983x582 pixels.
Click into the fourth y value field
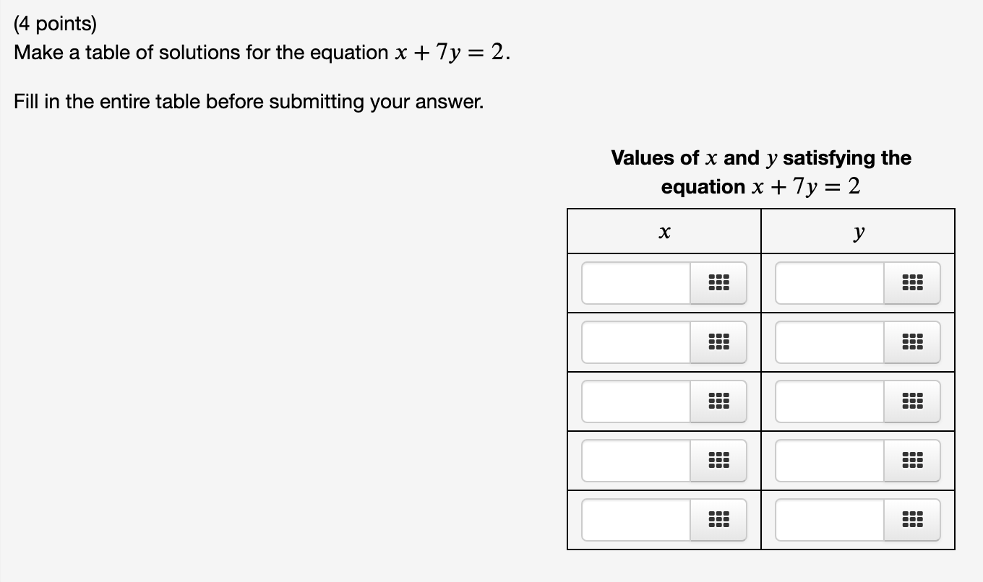coord(826,461)
